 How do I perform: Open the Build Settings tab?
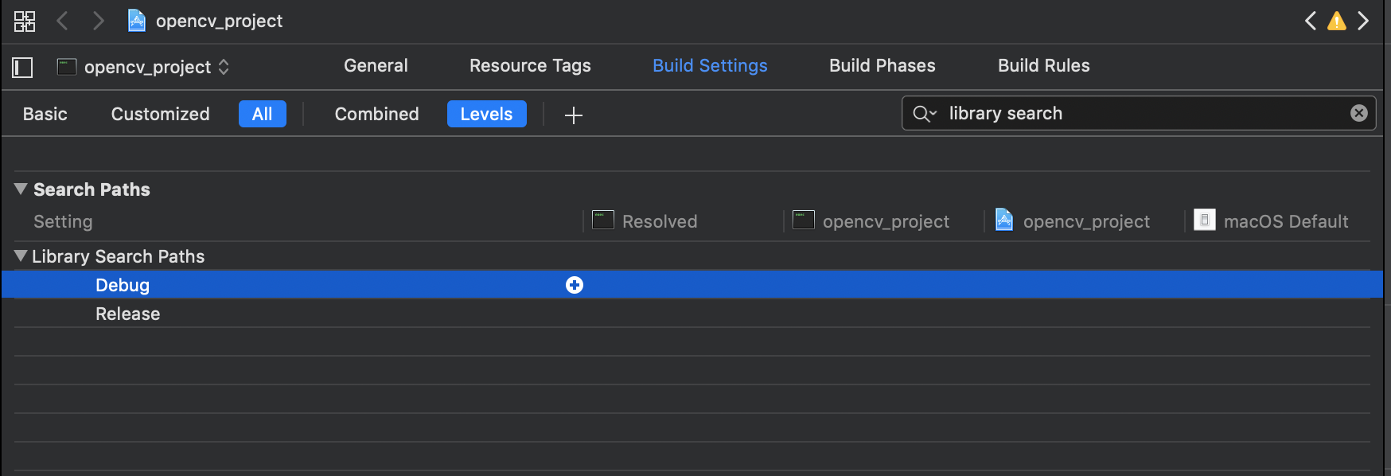pos(710,66)
